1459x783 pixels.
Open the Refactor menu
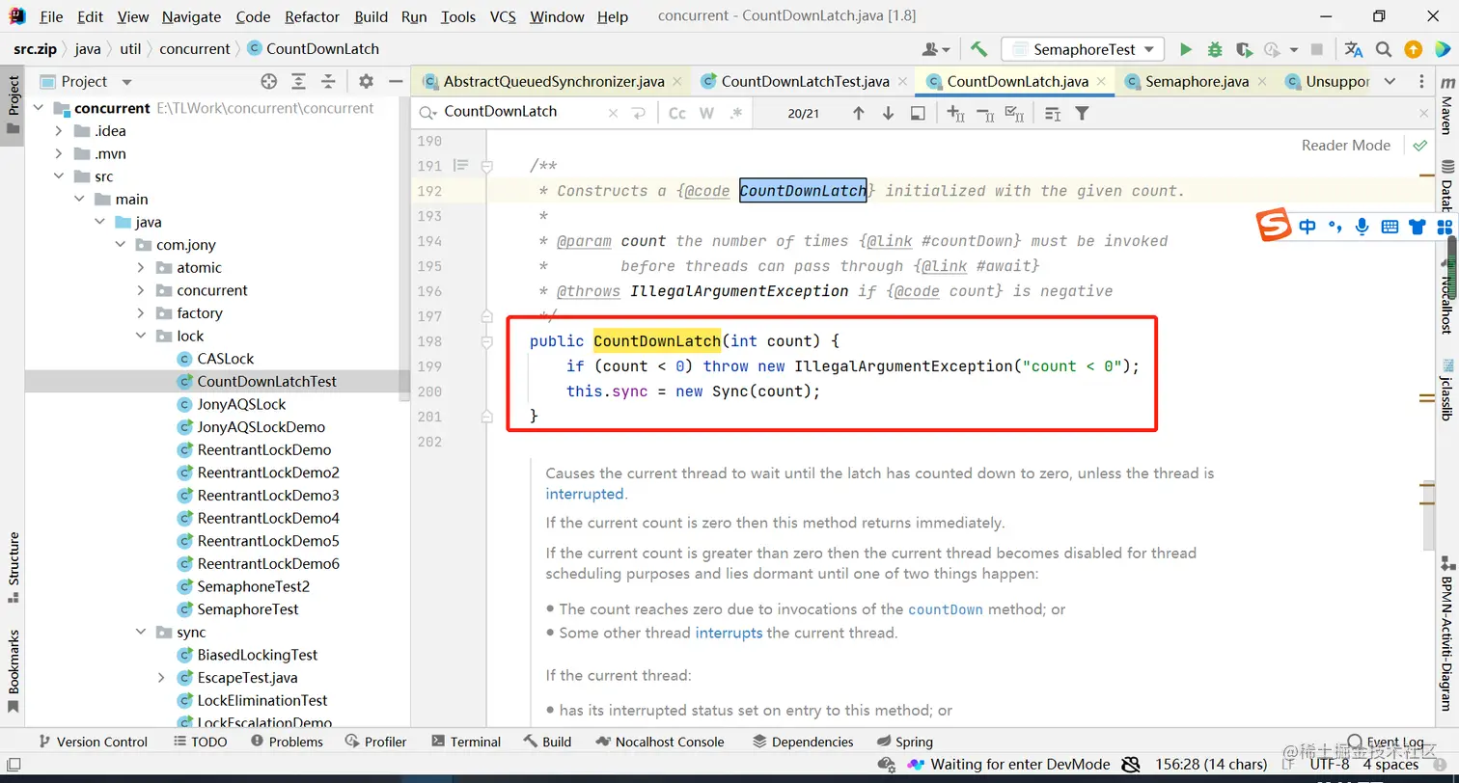tap(312, 16)
